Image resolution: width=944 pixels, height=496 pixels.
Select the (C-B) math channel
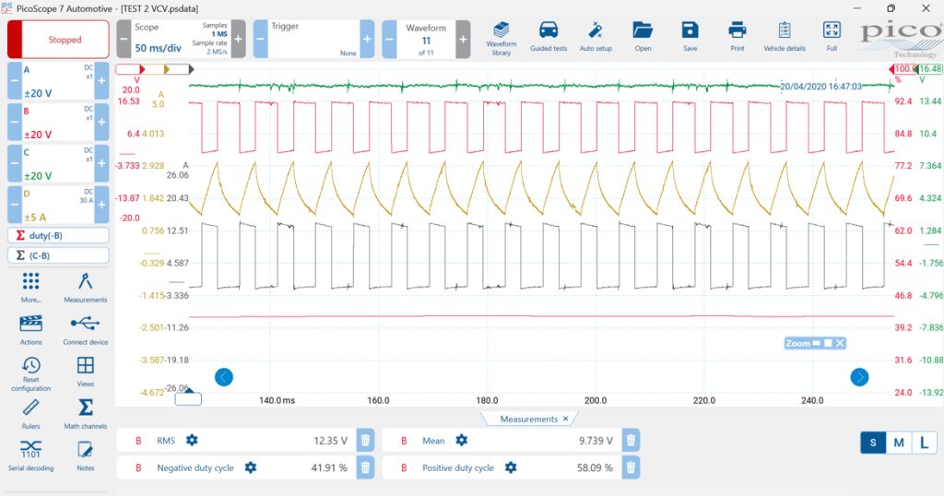coord(58,255)
